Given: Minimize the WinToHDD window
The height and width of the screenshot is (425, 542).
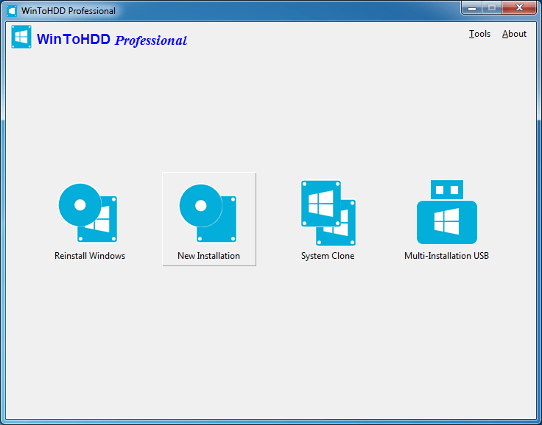Looking at the screenshot, I should pos(472,8).
